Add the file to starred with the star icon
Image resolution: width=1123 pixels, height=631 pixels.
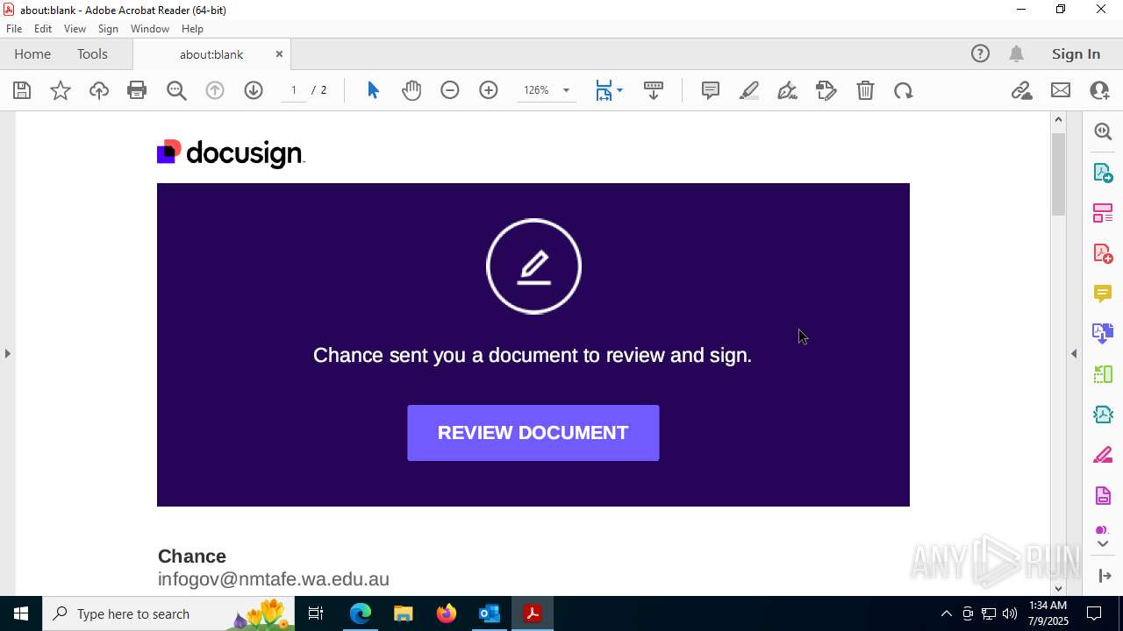pyautogui.click(x=61, y=90)
